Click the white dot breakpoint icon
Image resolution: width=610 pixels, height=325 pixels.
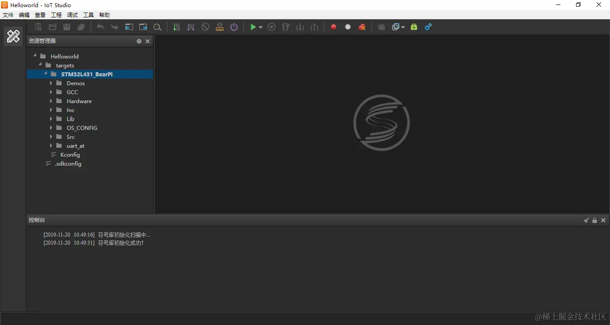point(348,27)
